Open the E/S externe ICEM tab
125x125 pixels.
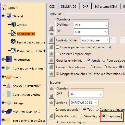coord(106,6)
